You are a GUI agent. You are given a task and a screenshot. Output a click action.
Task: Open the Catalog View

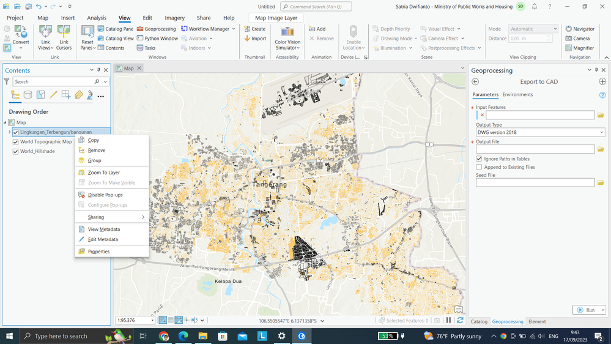116,38
